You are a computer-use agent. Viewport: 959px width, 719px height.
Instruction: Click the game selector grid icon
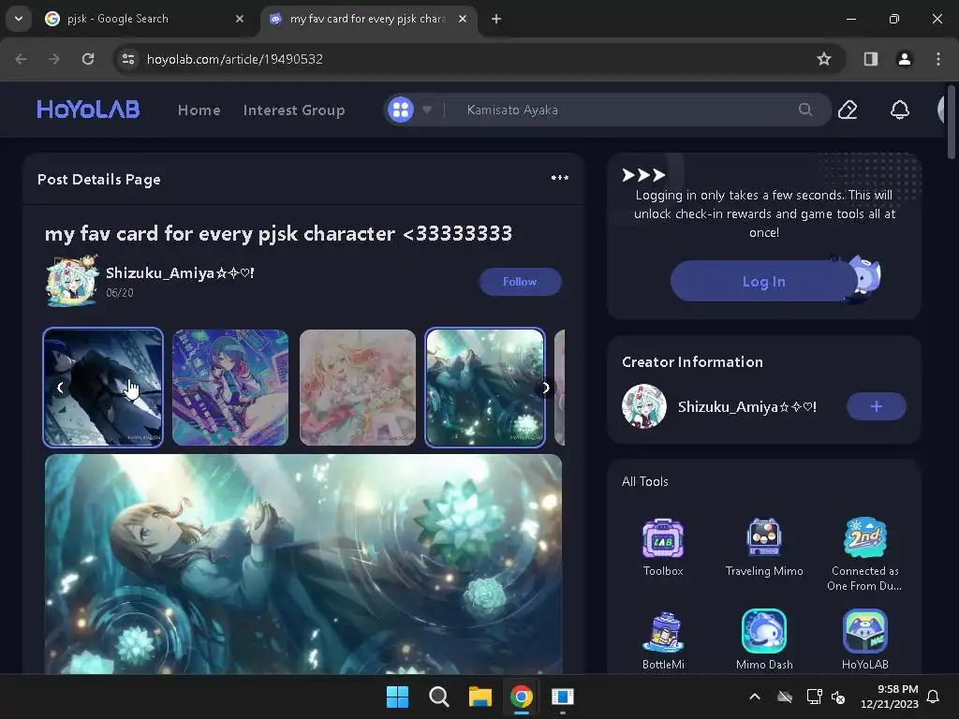[401, 110]
